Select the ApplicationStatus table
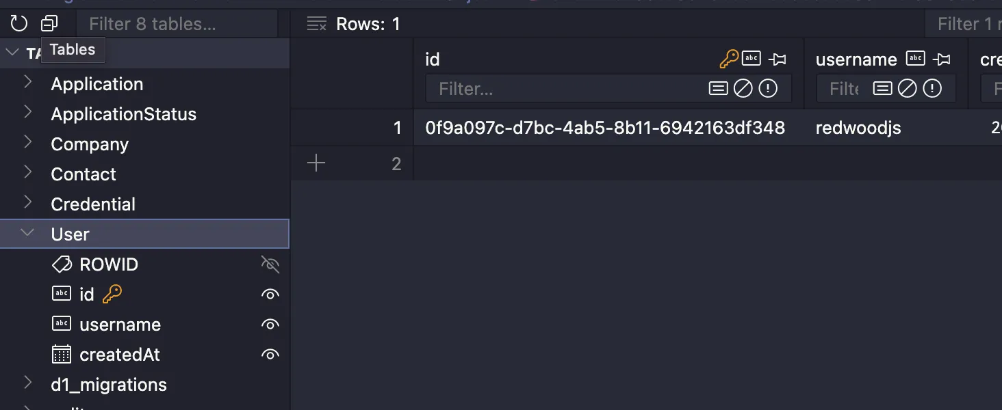 tap(123, 114)
